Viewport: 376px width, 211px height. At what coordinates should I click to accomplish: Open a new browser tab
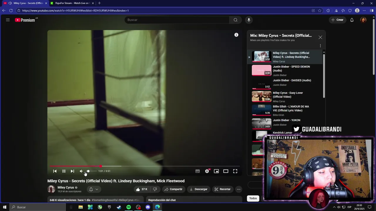[99, 3]
